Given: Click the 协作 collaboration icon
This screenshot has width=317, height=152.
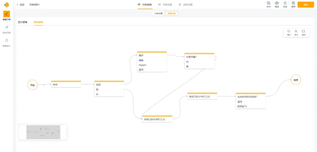Looking at the screenshot, I should pos(268,3).
